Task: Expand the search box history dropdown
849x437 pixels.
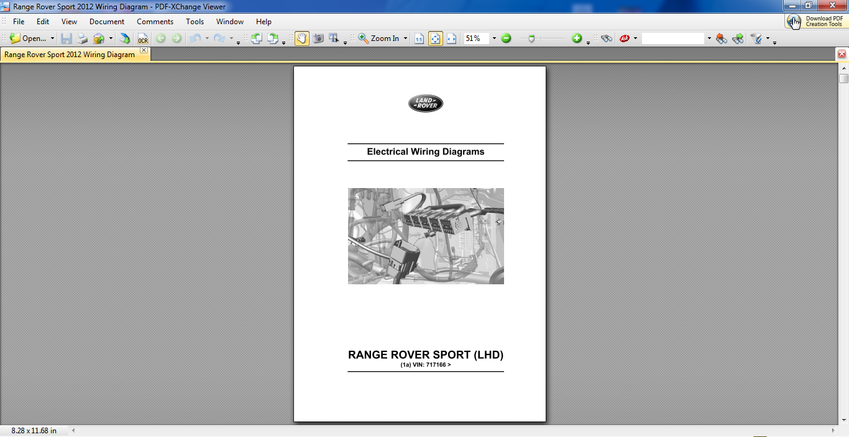Action: (709, 38)
